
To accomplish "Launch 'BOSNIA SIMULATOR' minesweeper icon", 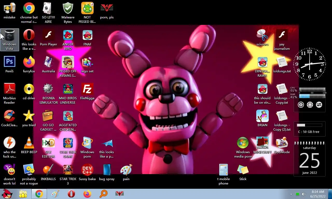I will [x=48, y=94].
